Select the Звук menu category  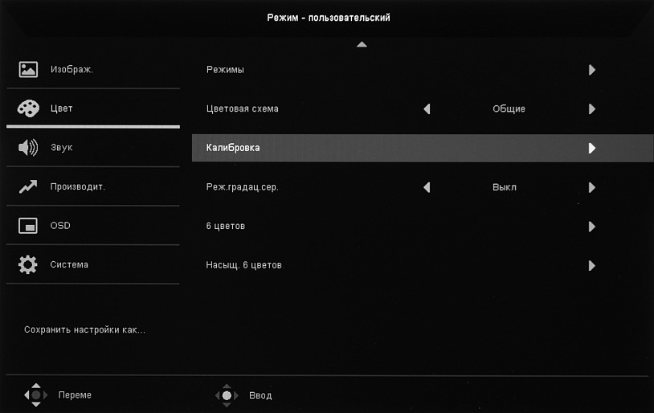pyautogui.click(x=62, y=148)
